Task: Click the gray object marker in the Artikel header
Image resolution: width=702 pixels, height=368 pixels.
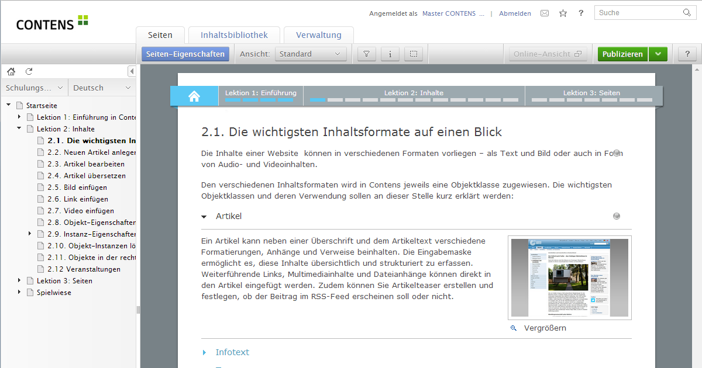Action: click(616, 216)
